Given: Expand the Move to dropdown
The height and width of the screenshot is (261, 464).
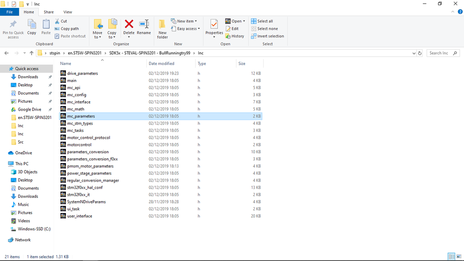Looking at the screenshot, I should [98, 29].
